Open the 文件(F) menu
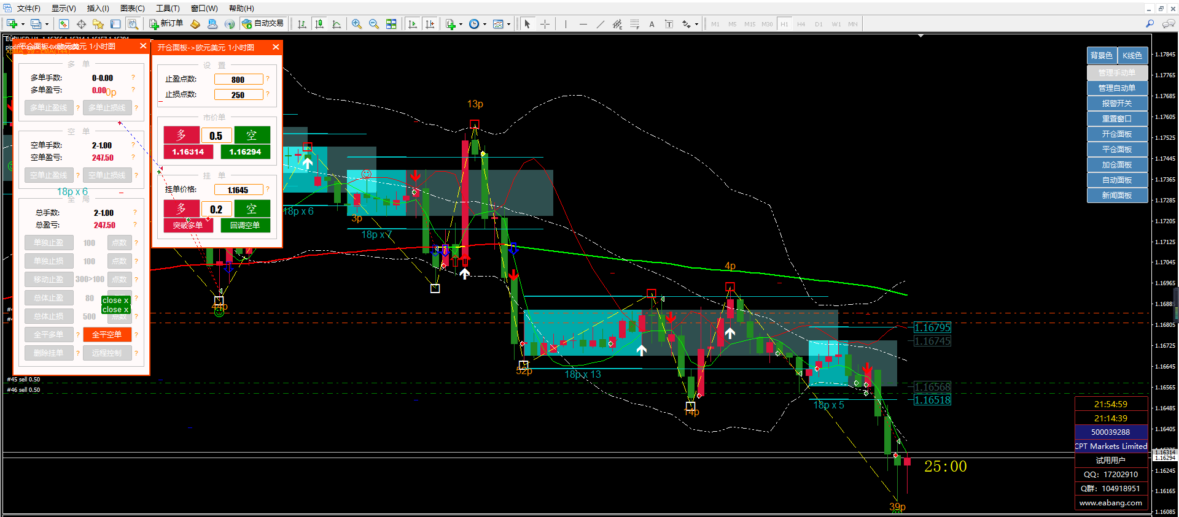Viewport: 1179px width, 517px height. tap(29, 9)
